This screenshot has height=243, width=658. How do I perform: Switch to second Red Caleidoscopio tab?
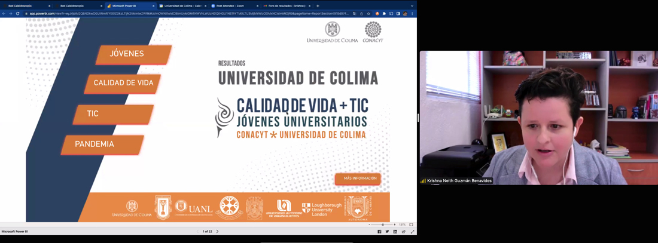(x=78, y=6)
